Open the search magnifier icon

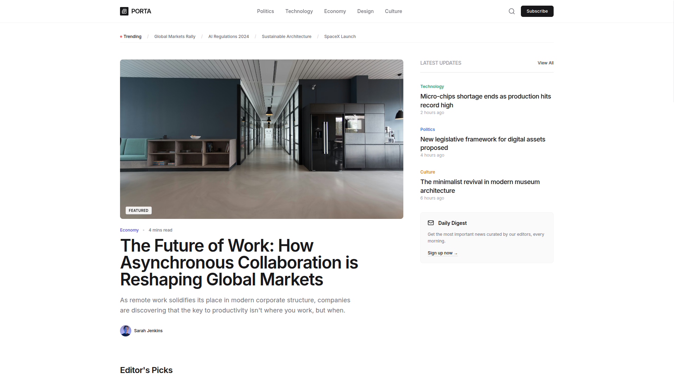(511, 11)
